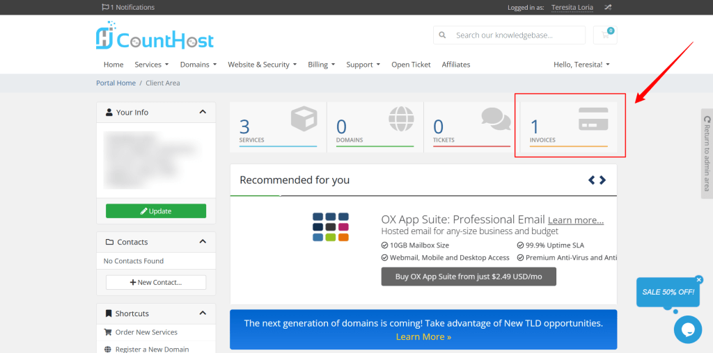The height and width of the screenshot is (353, 713).
Task: Click the logout icon beside Teresita Loria
Action: coord(608,8)
